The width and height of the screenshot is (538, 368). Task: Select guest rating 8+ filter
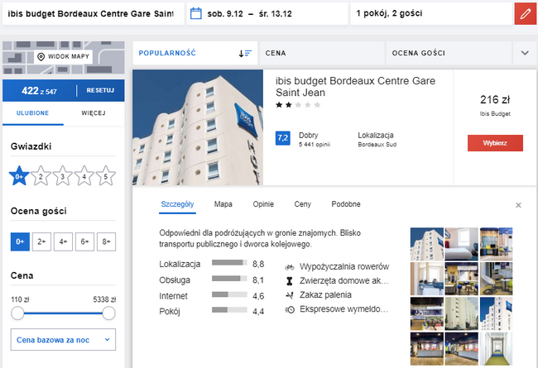tap(107, 241)
